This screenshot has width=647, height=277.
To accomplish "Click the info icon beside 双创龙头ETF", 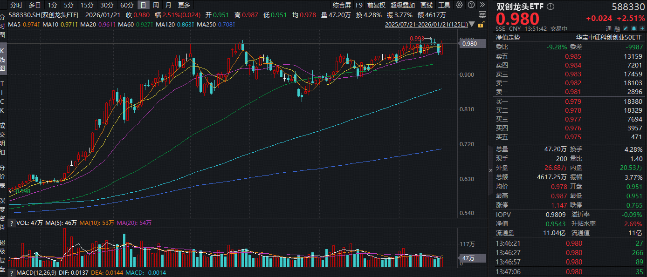I will point(550,7).
